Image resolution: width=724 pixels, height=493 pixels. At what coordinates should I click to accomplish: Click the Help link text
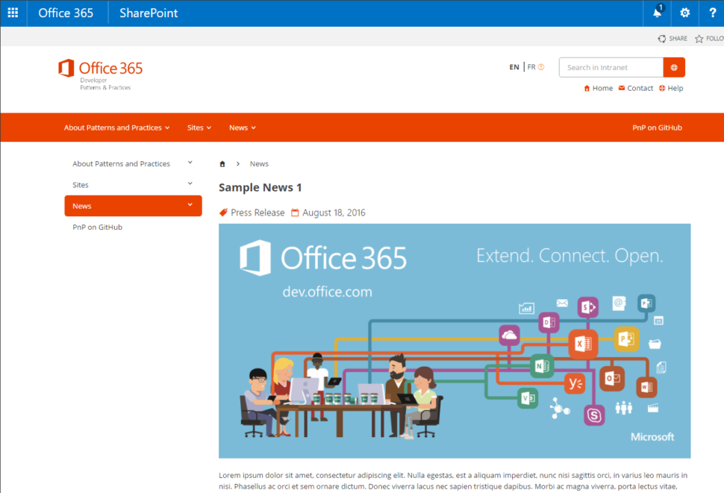(675, 88)
